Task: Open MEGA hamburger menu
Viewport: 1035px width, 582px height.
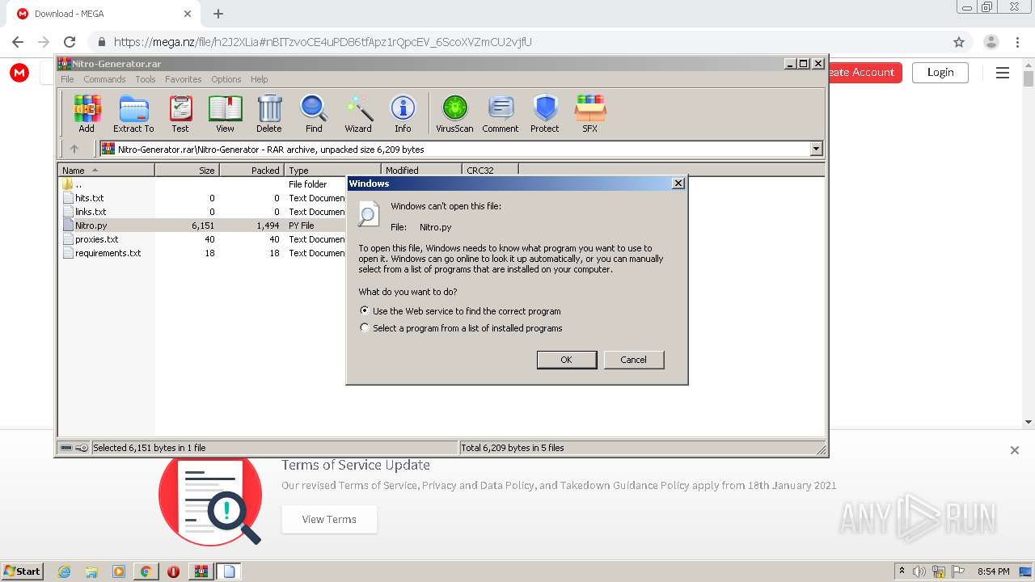Action: [x=1003, y=73]
